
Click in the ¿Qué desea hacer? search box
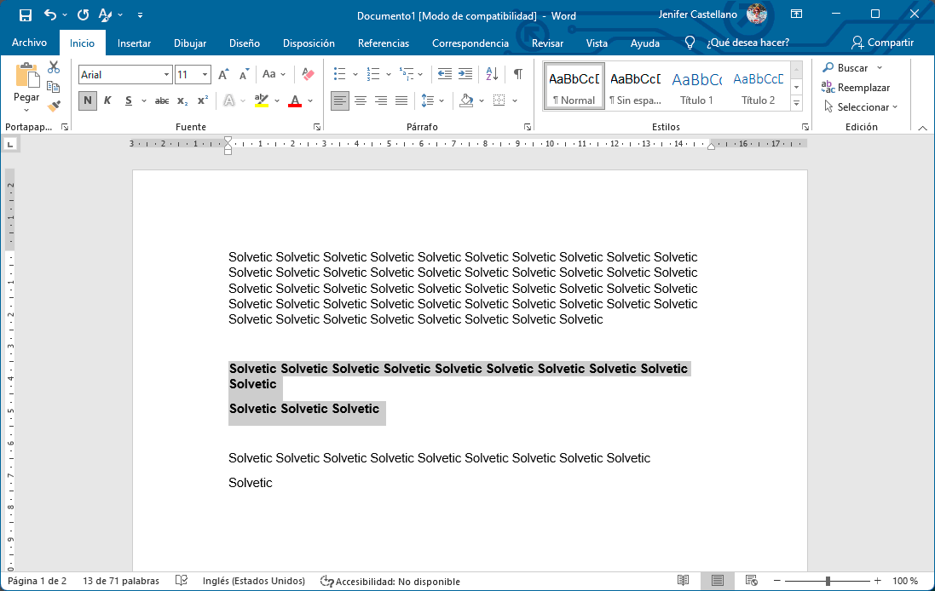point(747,43)
